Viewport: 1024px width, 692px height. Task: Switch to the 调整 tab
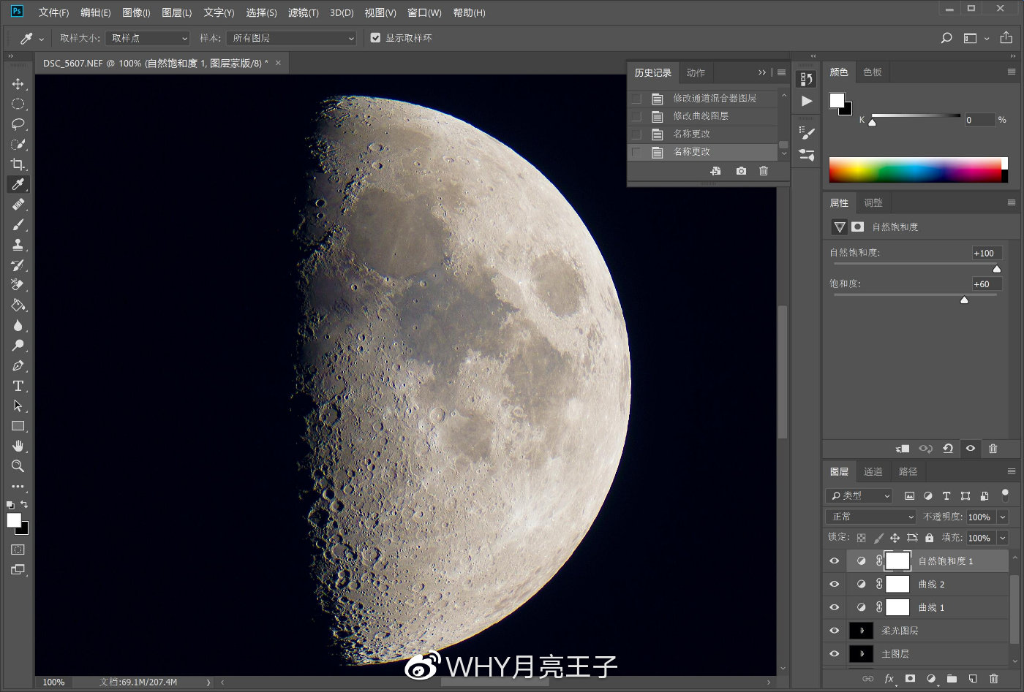click(x=873, y=202)
